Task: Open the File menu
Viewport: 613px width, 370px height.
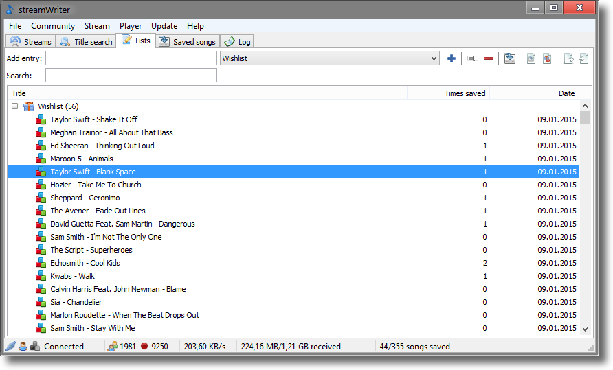Action: 15,26
